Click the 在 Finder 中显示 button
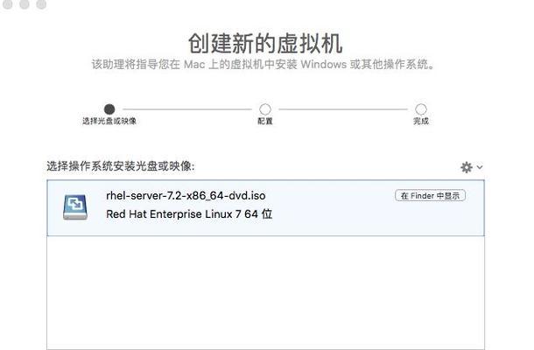This screenshot has height=350, width=534. (x=430, y=195)
